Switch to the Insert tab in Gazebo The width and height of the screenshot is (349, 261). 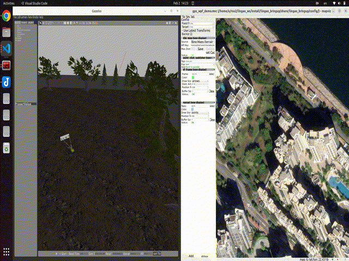tap(24, 23)
